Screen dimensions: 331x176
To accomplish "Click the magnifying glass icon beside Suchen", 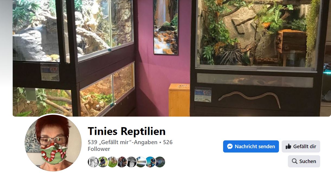I will [x=294, y=161].
